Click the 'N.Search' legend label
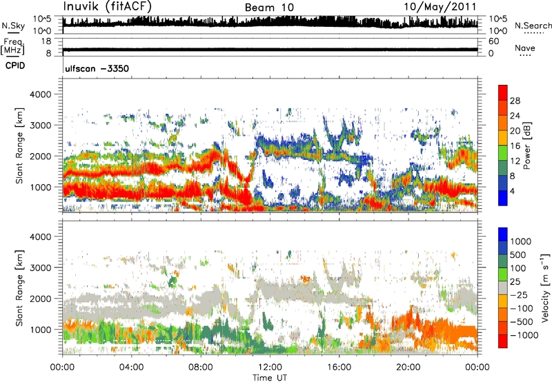 pyautogui.click(x=533, y=26)
